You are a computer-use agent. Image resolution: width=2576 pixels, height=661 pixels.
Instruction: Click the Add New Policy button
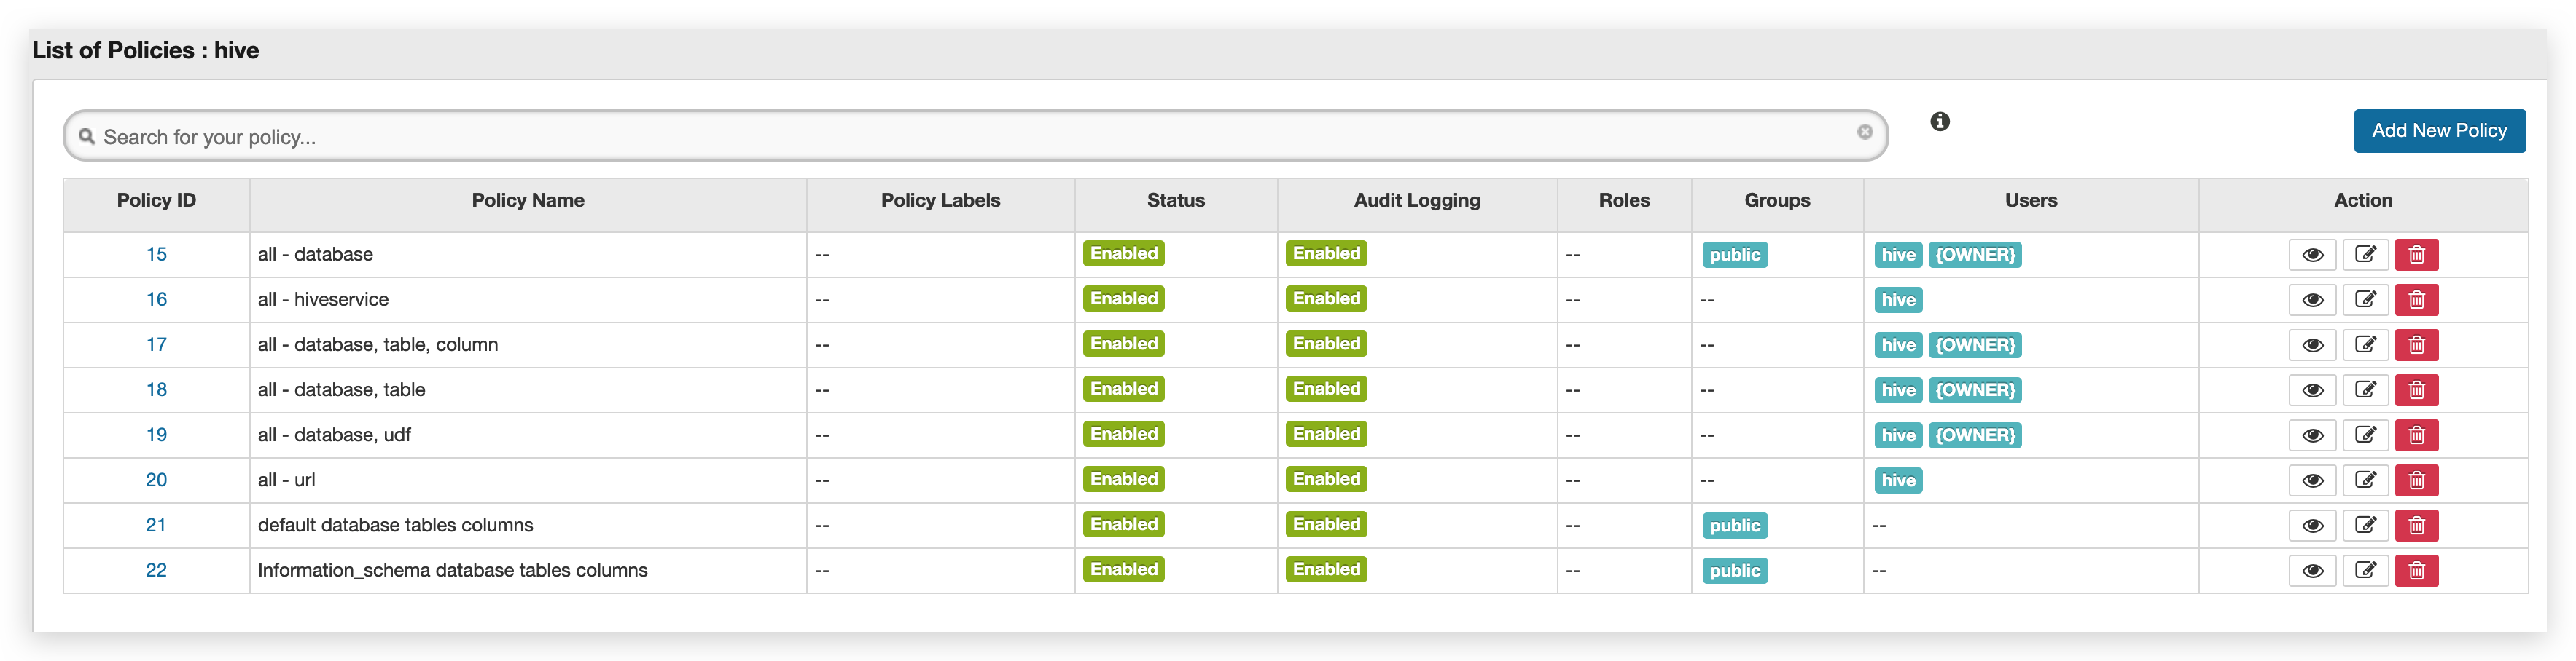point(2440,131)
